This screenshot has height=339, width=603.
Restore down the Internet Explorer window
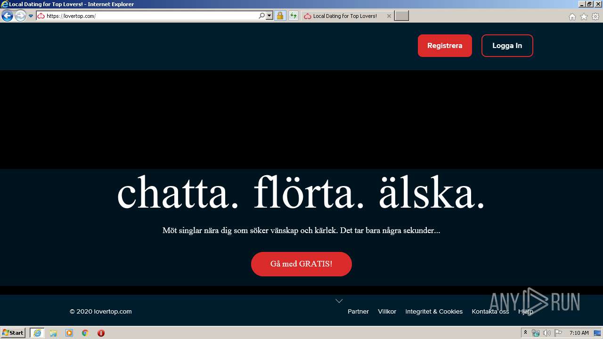click(x=589, y=4)
